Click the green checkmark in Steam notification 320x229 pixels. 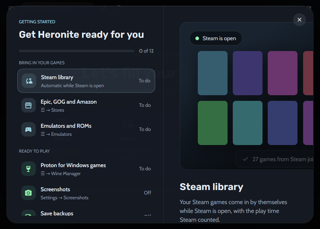point(246,159)
